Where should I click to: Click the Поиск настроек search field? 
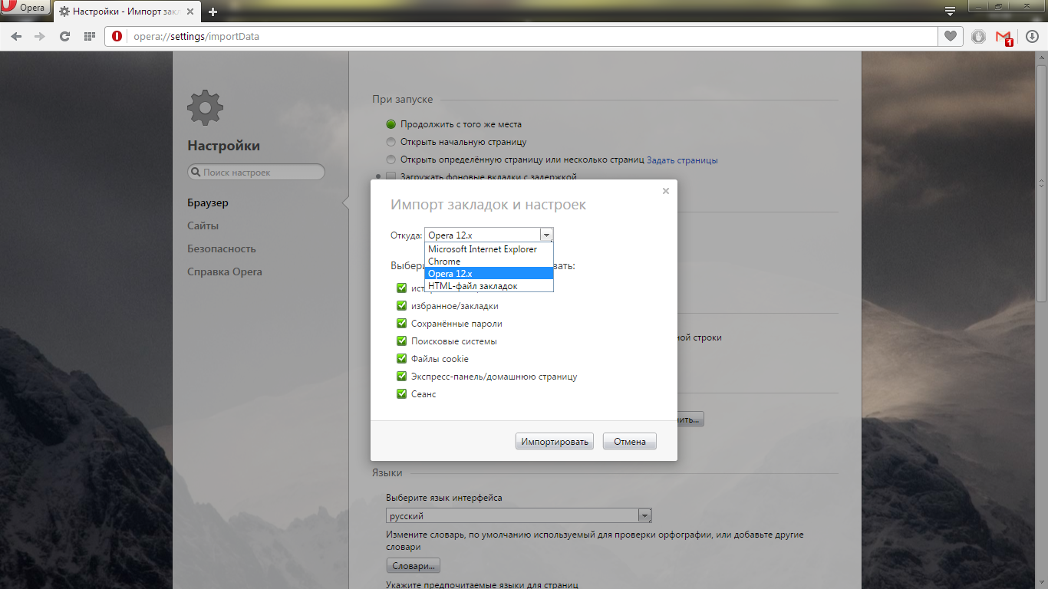click(256, 173)
